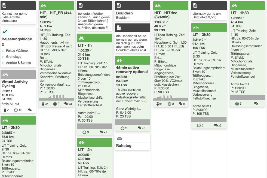267x178 pixels.
Task: Open the Ruhetag day-off card
Action: coord(133,142)
